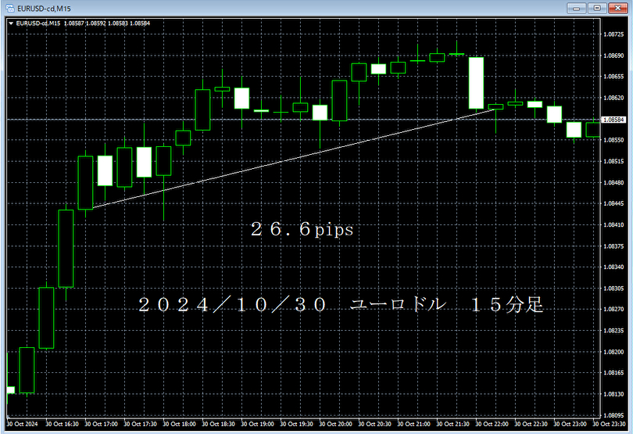This screenshot has width=633, height=434.
Task: Click the current price label 1.08584
Action: coord(613,120)
